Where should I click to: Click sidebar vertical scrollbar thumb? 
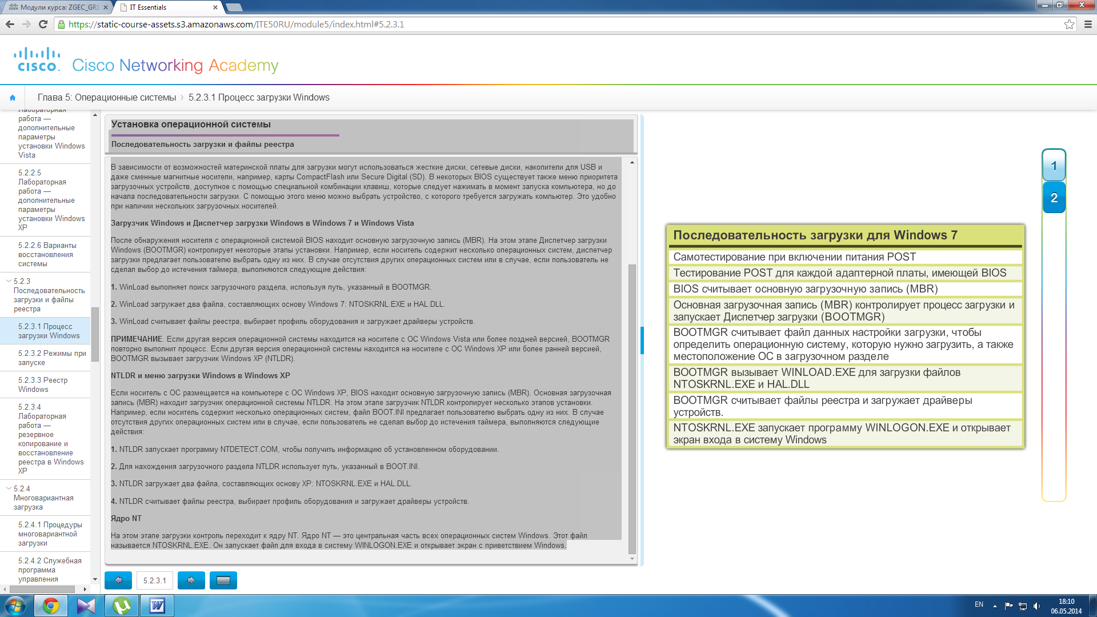tap(95, 334)
